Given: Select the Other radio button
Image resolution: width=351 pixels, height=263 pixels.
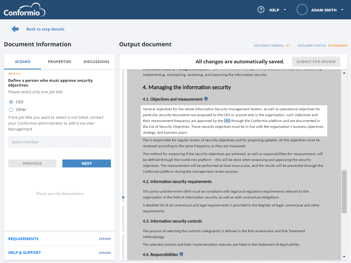Looking at the screenshot, I should point(11,110).
